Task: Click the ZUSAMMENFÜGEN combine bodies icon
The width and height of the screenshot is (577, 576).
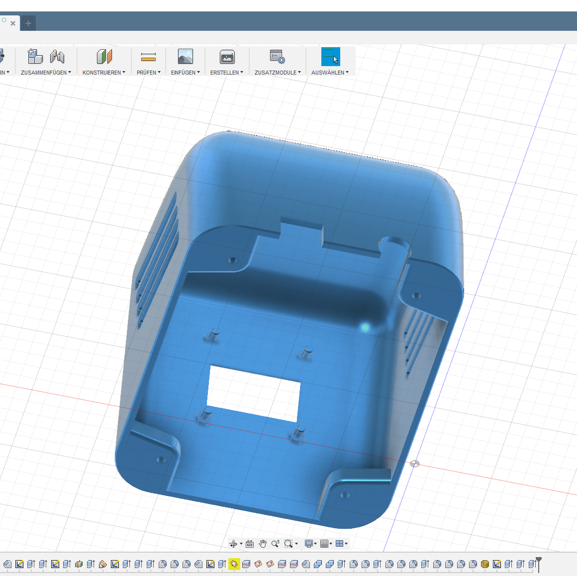Action: [x=34, y=56]
